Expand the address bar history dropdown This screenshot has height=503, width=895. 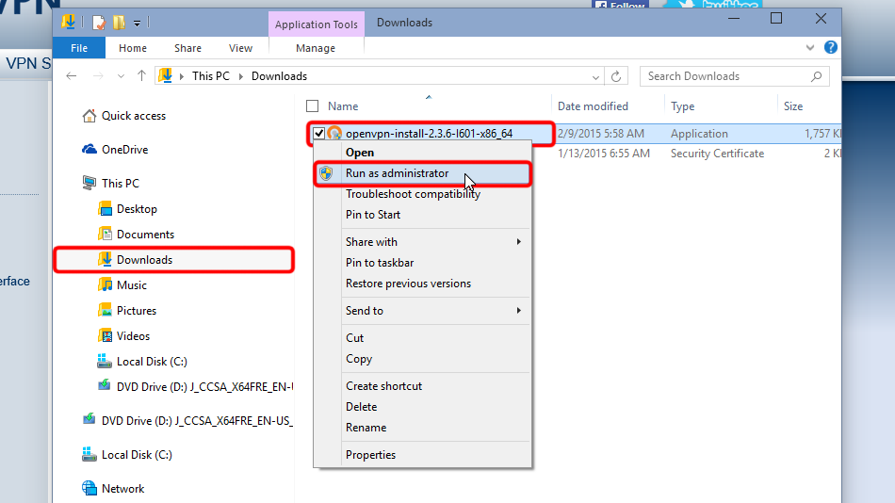coord(595,76)
